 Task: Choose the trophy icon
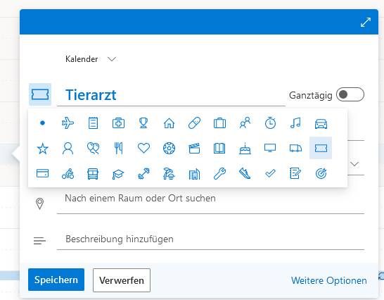pos(143,123)
